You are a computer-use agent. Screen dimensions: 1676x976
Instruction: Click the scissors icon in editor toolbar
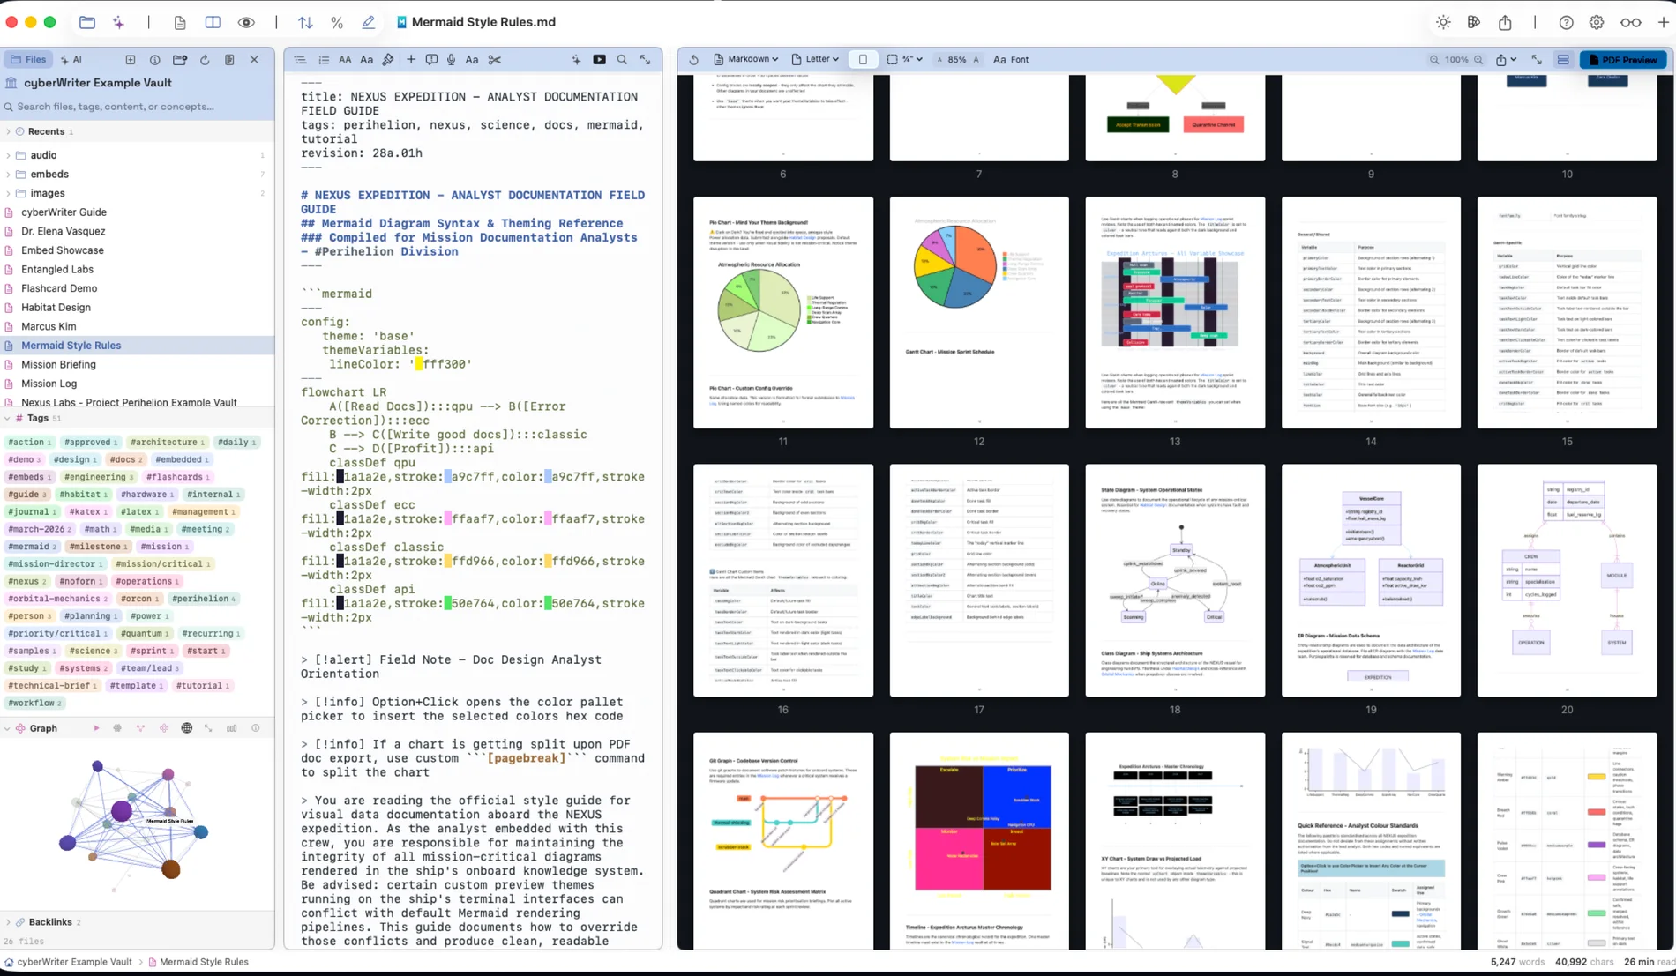[x=494, y=60]
